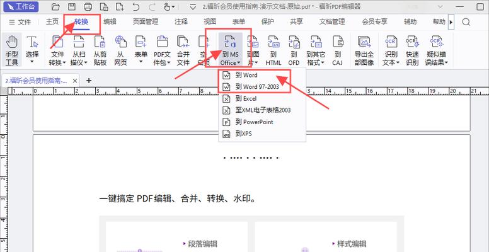
Task: Click the redo arrow icon
Action: point(152,6)
